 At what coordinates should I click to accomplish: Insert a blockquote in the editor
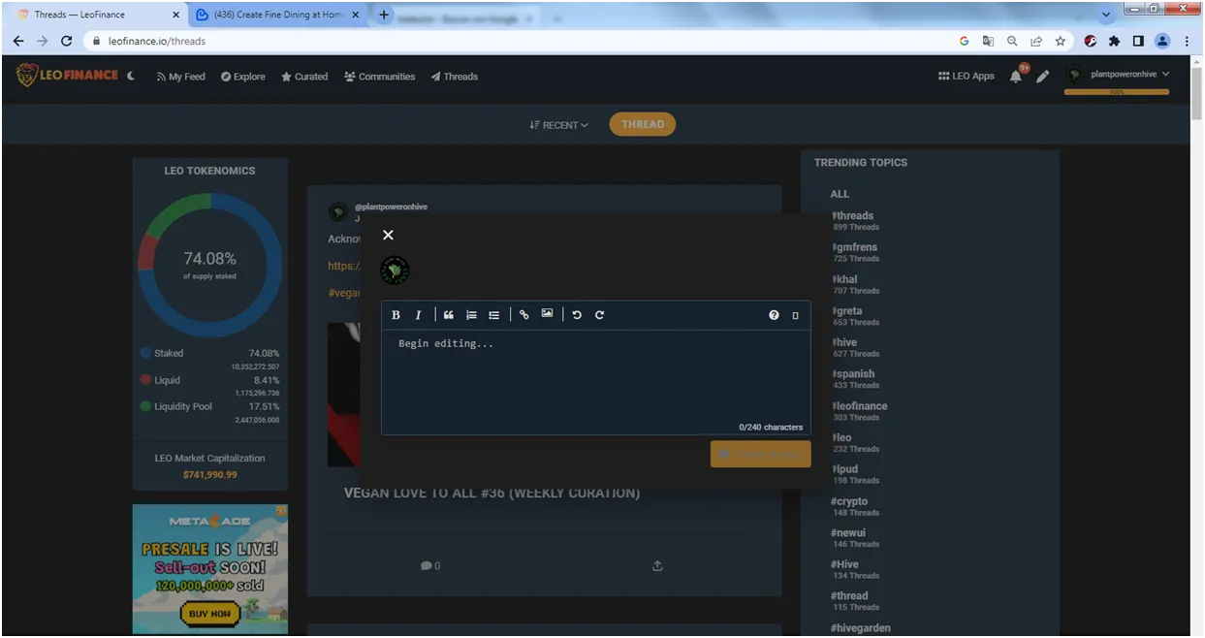(x=448, y=315)
